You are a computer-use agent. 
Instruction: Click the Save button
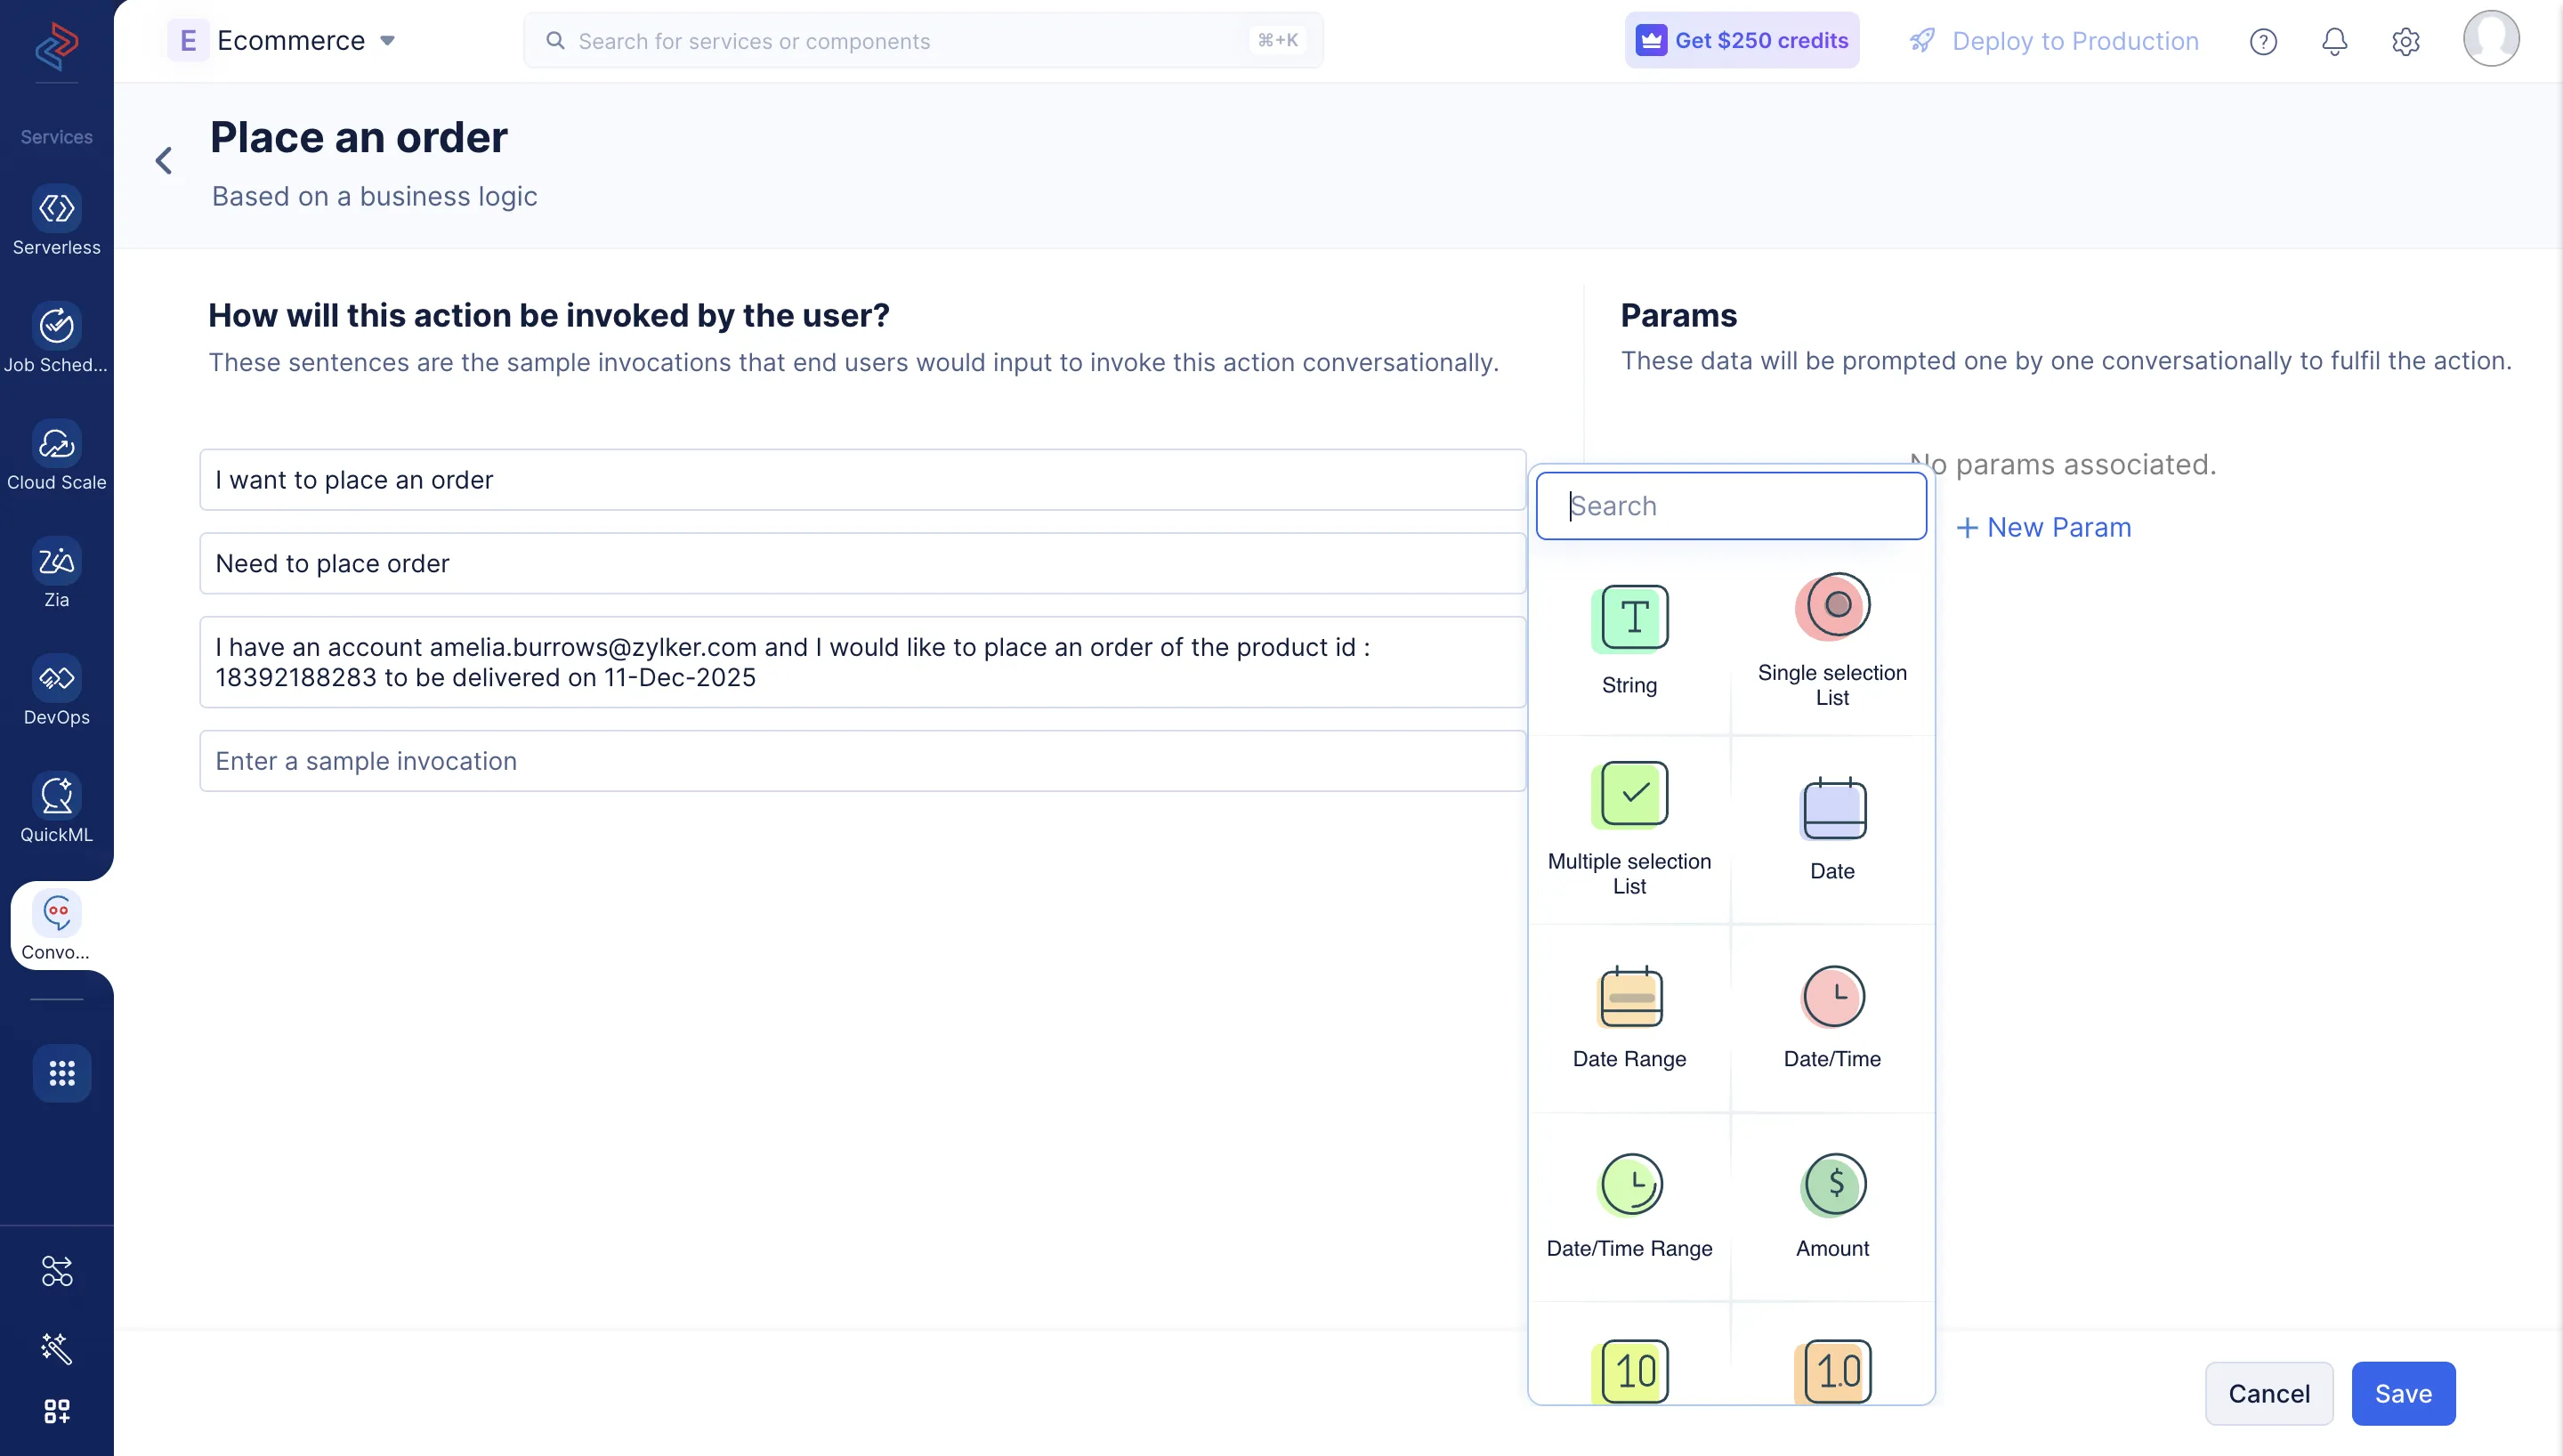pos(2402,1393)
